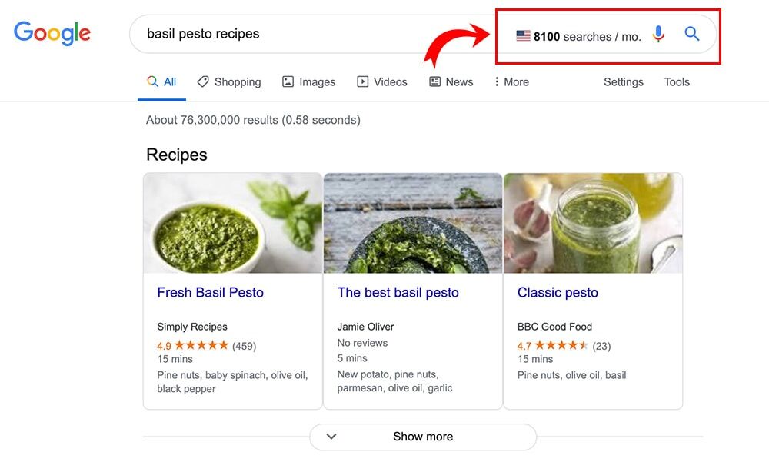This screenshot has width=769, height=472.
Task: Open The best basil pesto link
Action: coord(398,292)
